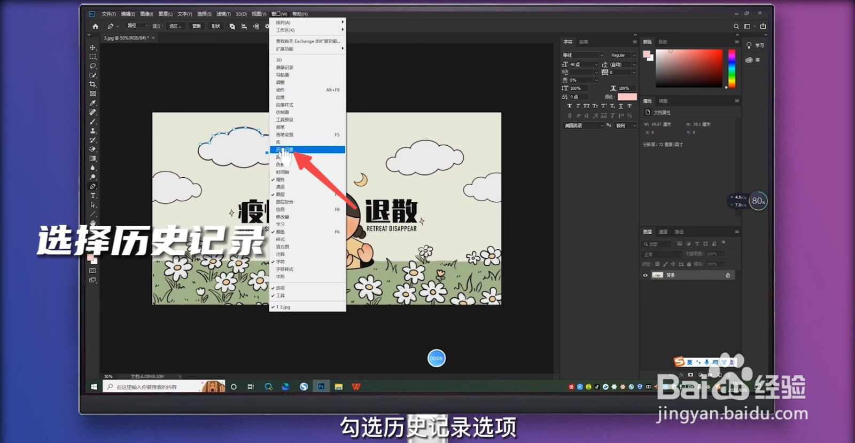
Task: Select the Move tool in the toolbox
Action: (92, 48)
